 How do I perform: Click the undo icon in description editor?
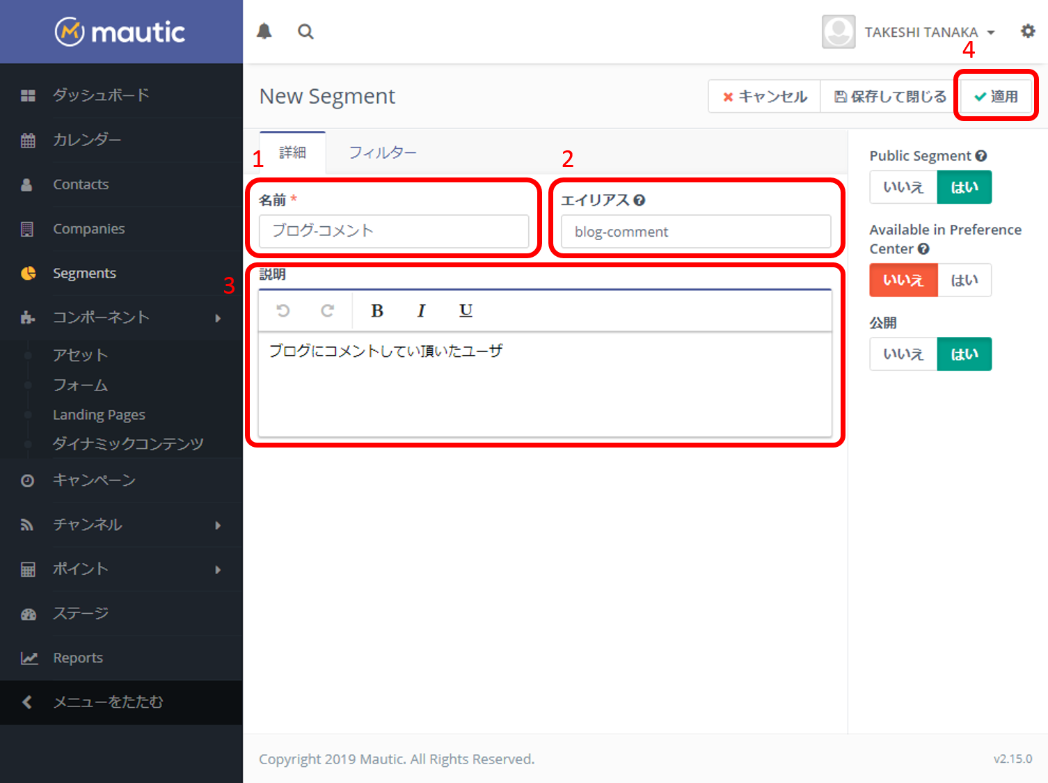[283, 310]
